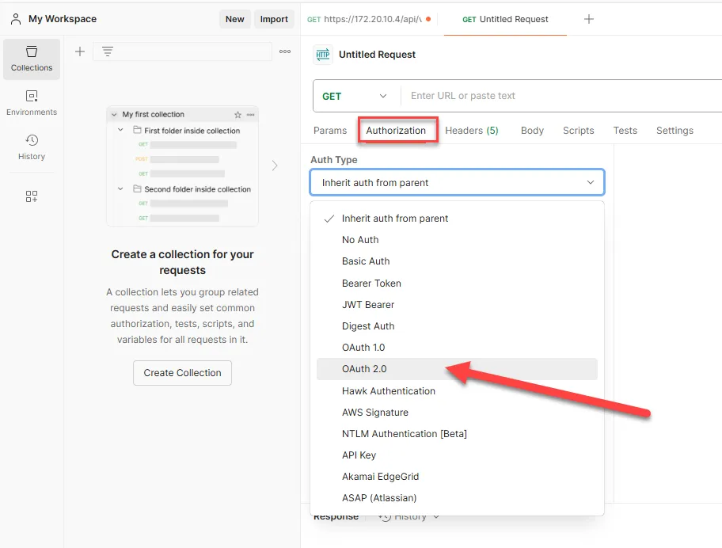Switch to the Settings tab
Viewport: 722px width, 548px height.
(674, 131)
